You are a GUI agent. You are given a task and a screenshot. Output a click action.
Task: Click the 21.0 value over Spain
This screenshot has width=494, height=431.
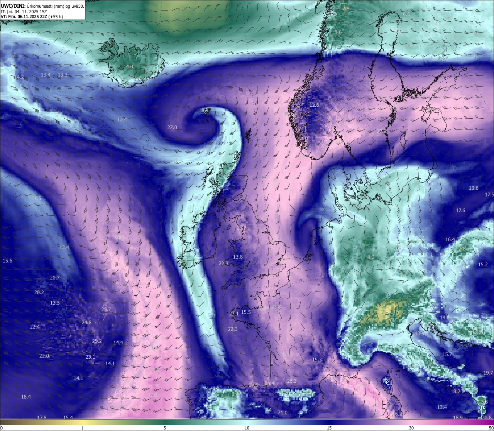click(x=283, y=413)
